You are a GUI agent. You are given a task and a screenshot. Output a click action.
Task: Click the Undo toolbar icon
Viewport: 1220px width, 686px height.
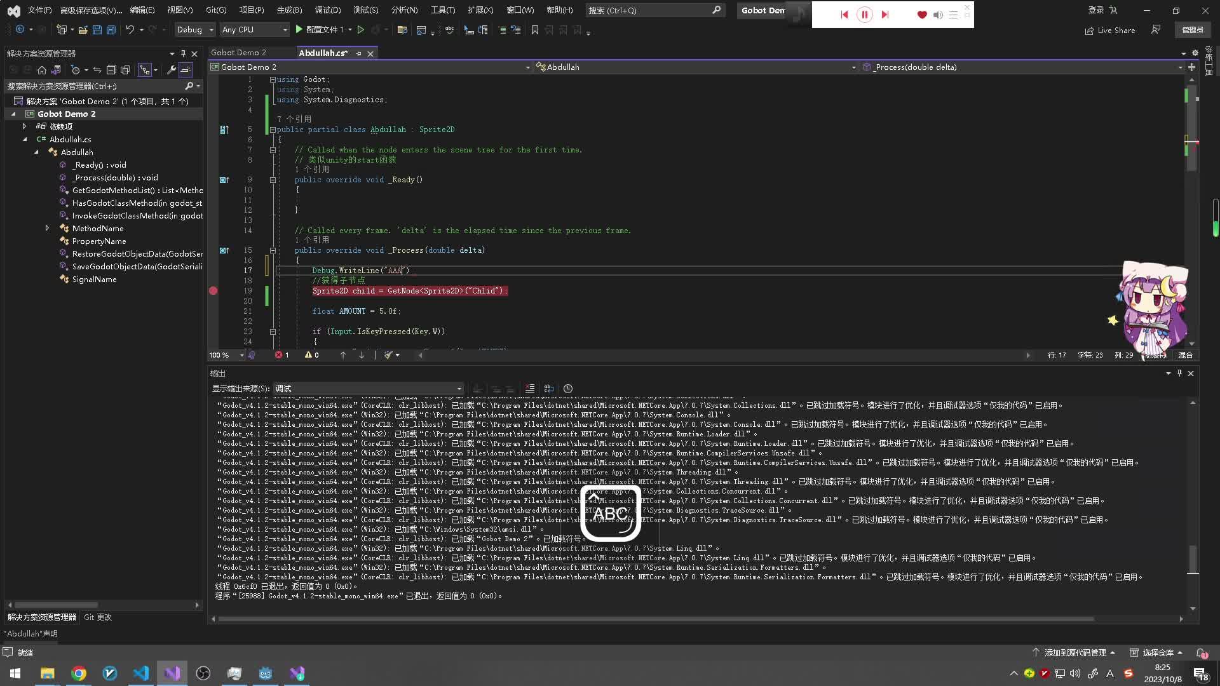(130, 30)
